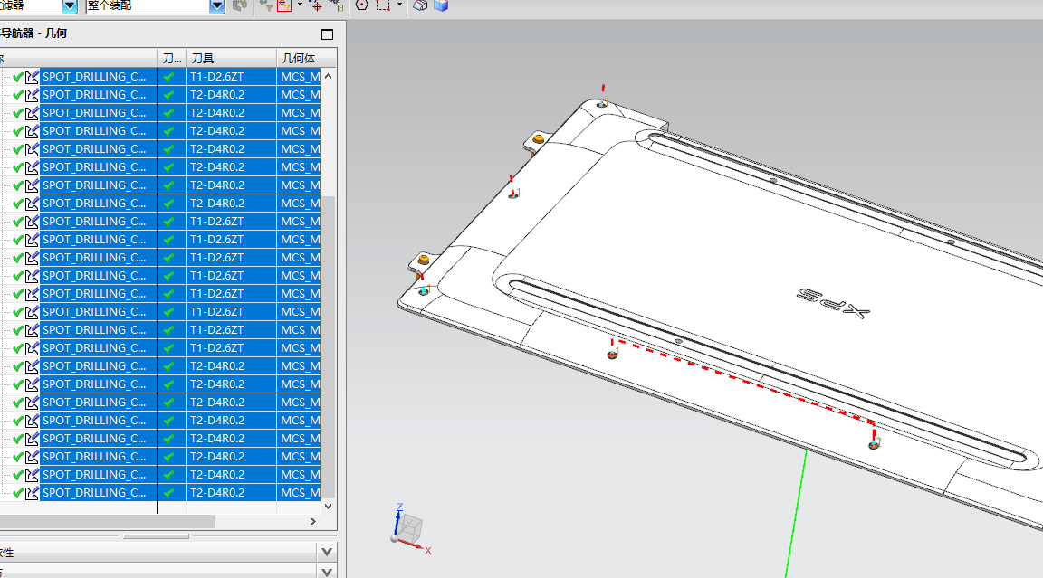The height and width of the screenshot is (578, 1043).
Task: Select the topmost SPOT_DRILLING operation with T1-D2.6ZT
Action: click(93, 77)
